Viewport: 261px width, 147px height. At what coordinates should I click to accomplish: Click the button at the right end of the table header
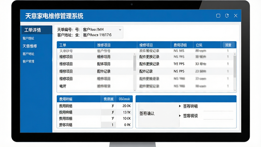click(229, 45)
